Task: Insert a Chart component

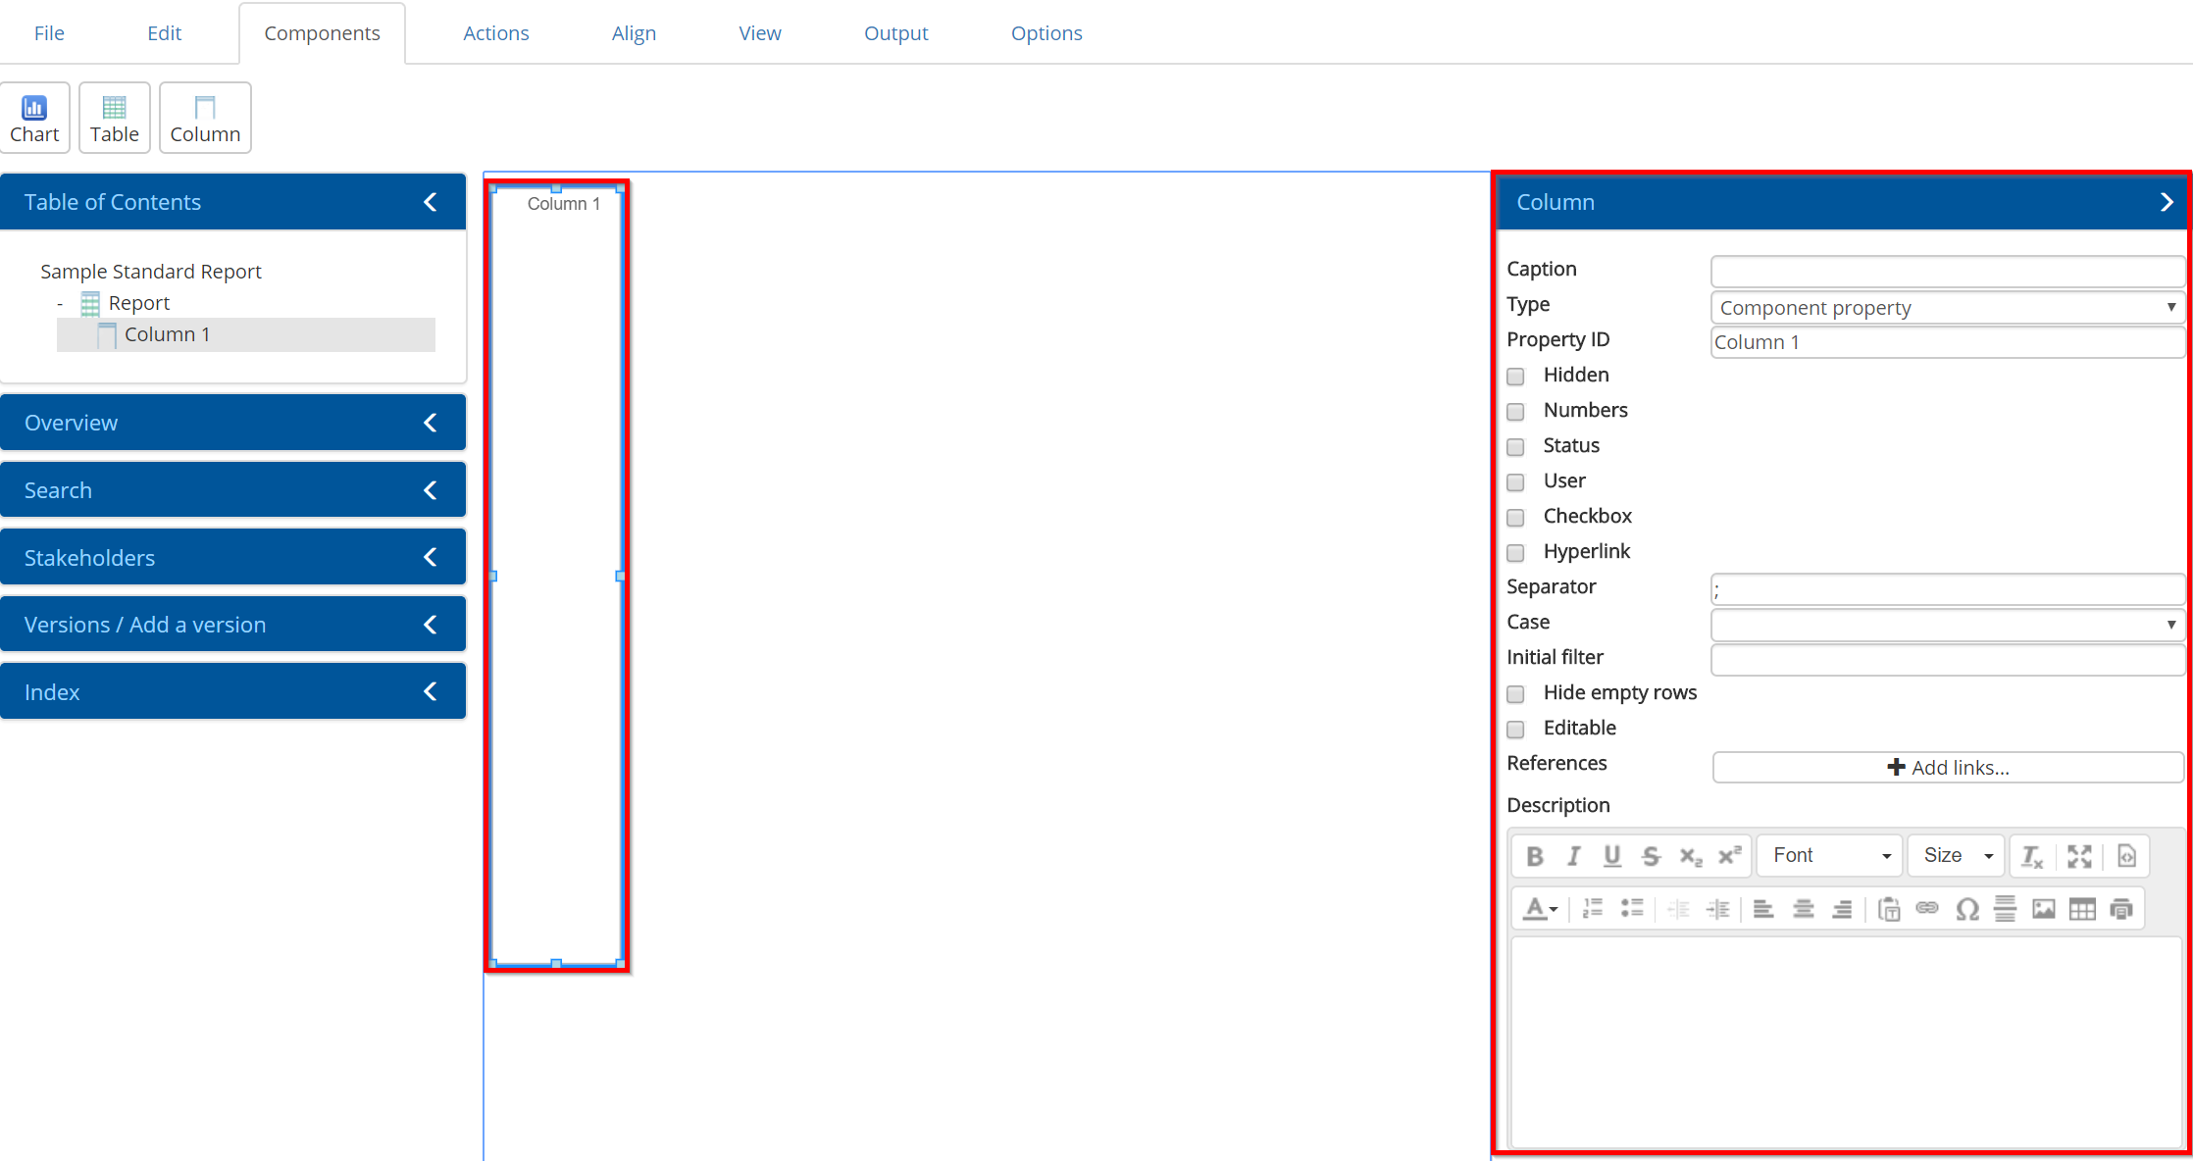Action: tap(34, 118)
